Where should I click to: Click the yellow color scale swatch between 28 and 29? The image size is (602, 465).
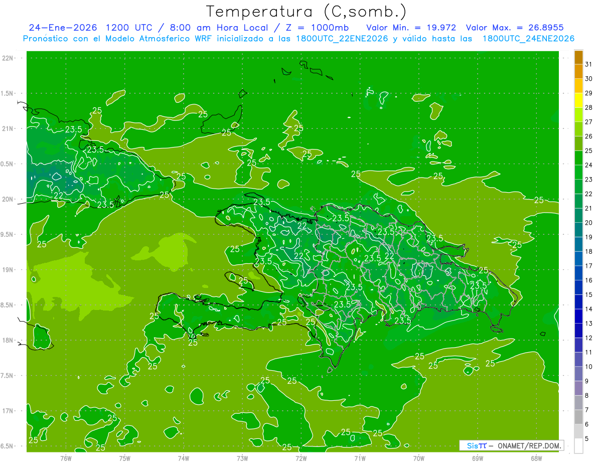(x=578, y=100)
